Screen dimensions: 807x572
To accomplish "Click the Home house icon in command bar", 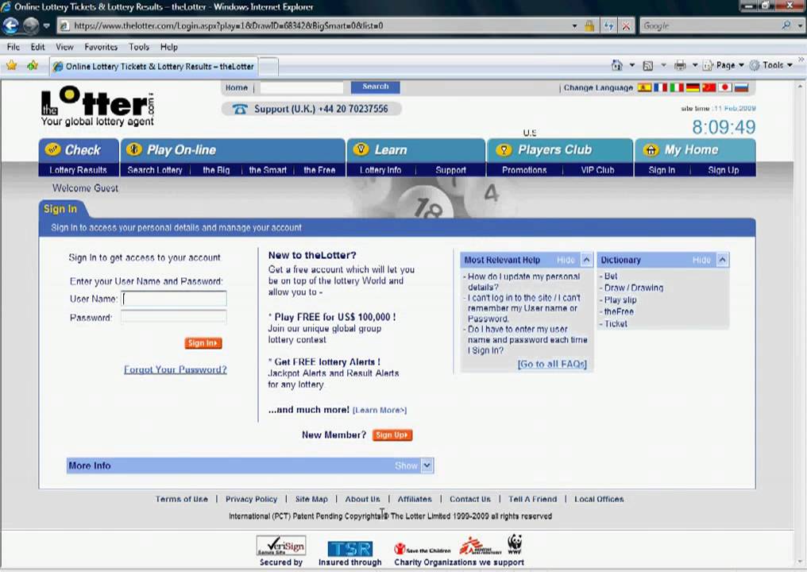I will [x=616, y=65].
